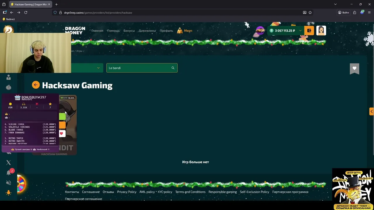Click the site security lock icon in the address bar
The width and height of the screenshot is (374, 210).
60,13
